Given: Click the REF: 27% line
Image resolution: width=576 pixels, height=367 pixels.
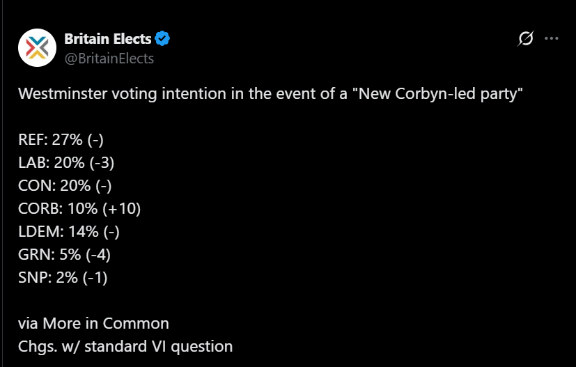Looking at the screenshot, I should (61, 139).
